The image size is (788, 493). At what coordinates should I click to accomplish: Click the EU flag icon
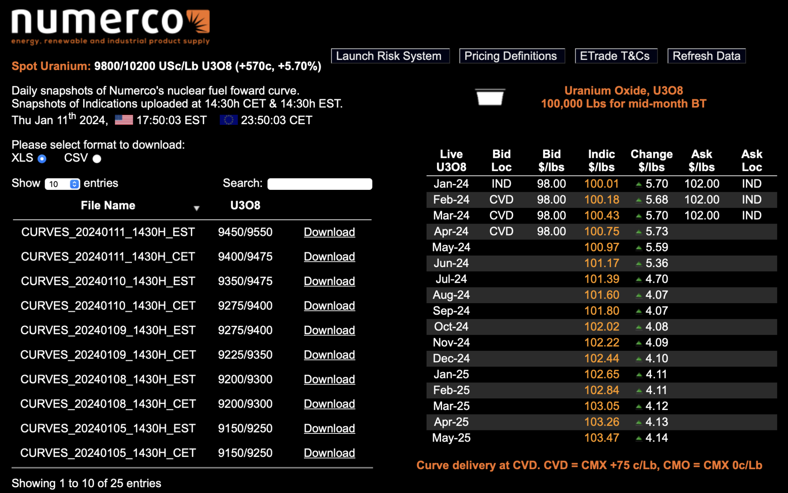pyautogui.click(x=228, y=120)
